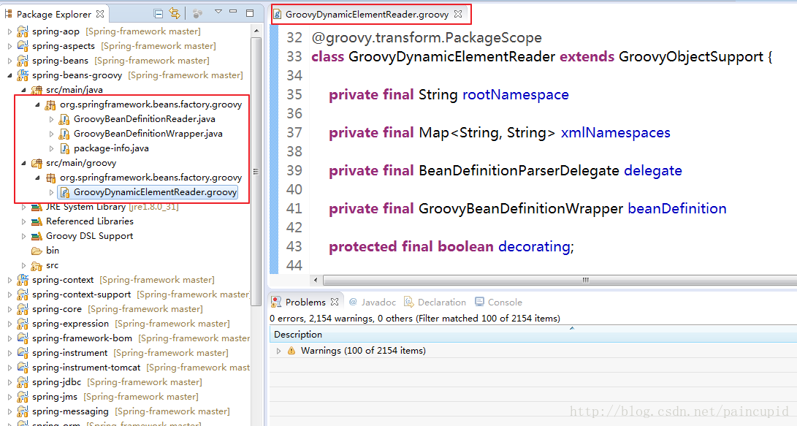Click Package Explorer scroll-up arrow
This screenshot has width=797, height=426.
coord(256,31)
